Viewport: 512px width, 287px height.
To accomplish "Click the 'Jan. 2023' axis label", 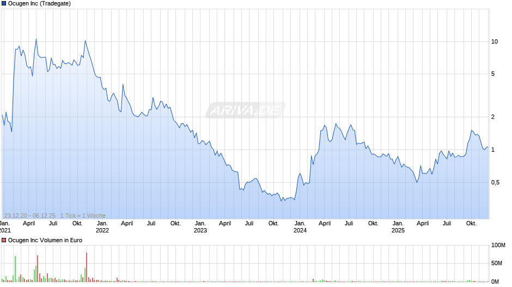I will point(200,227).
